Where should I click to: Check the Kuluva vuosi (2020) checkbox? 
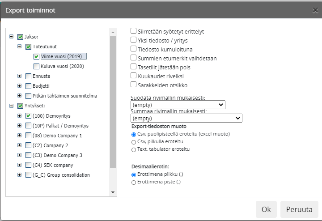coord(37,66)
